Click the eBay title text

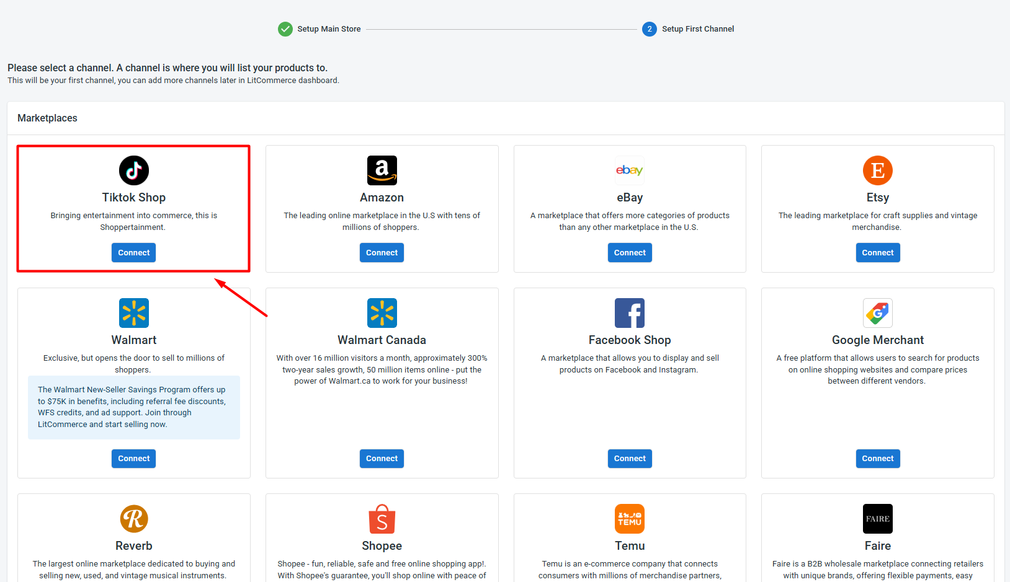[630, 198]
